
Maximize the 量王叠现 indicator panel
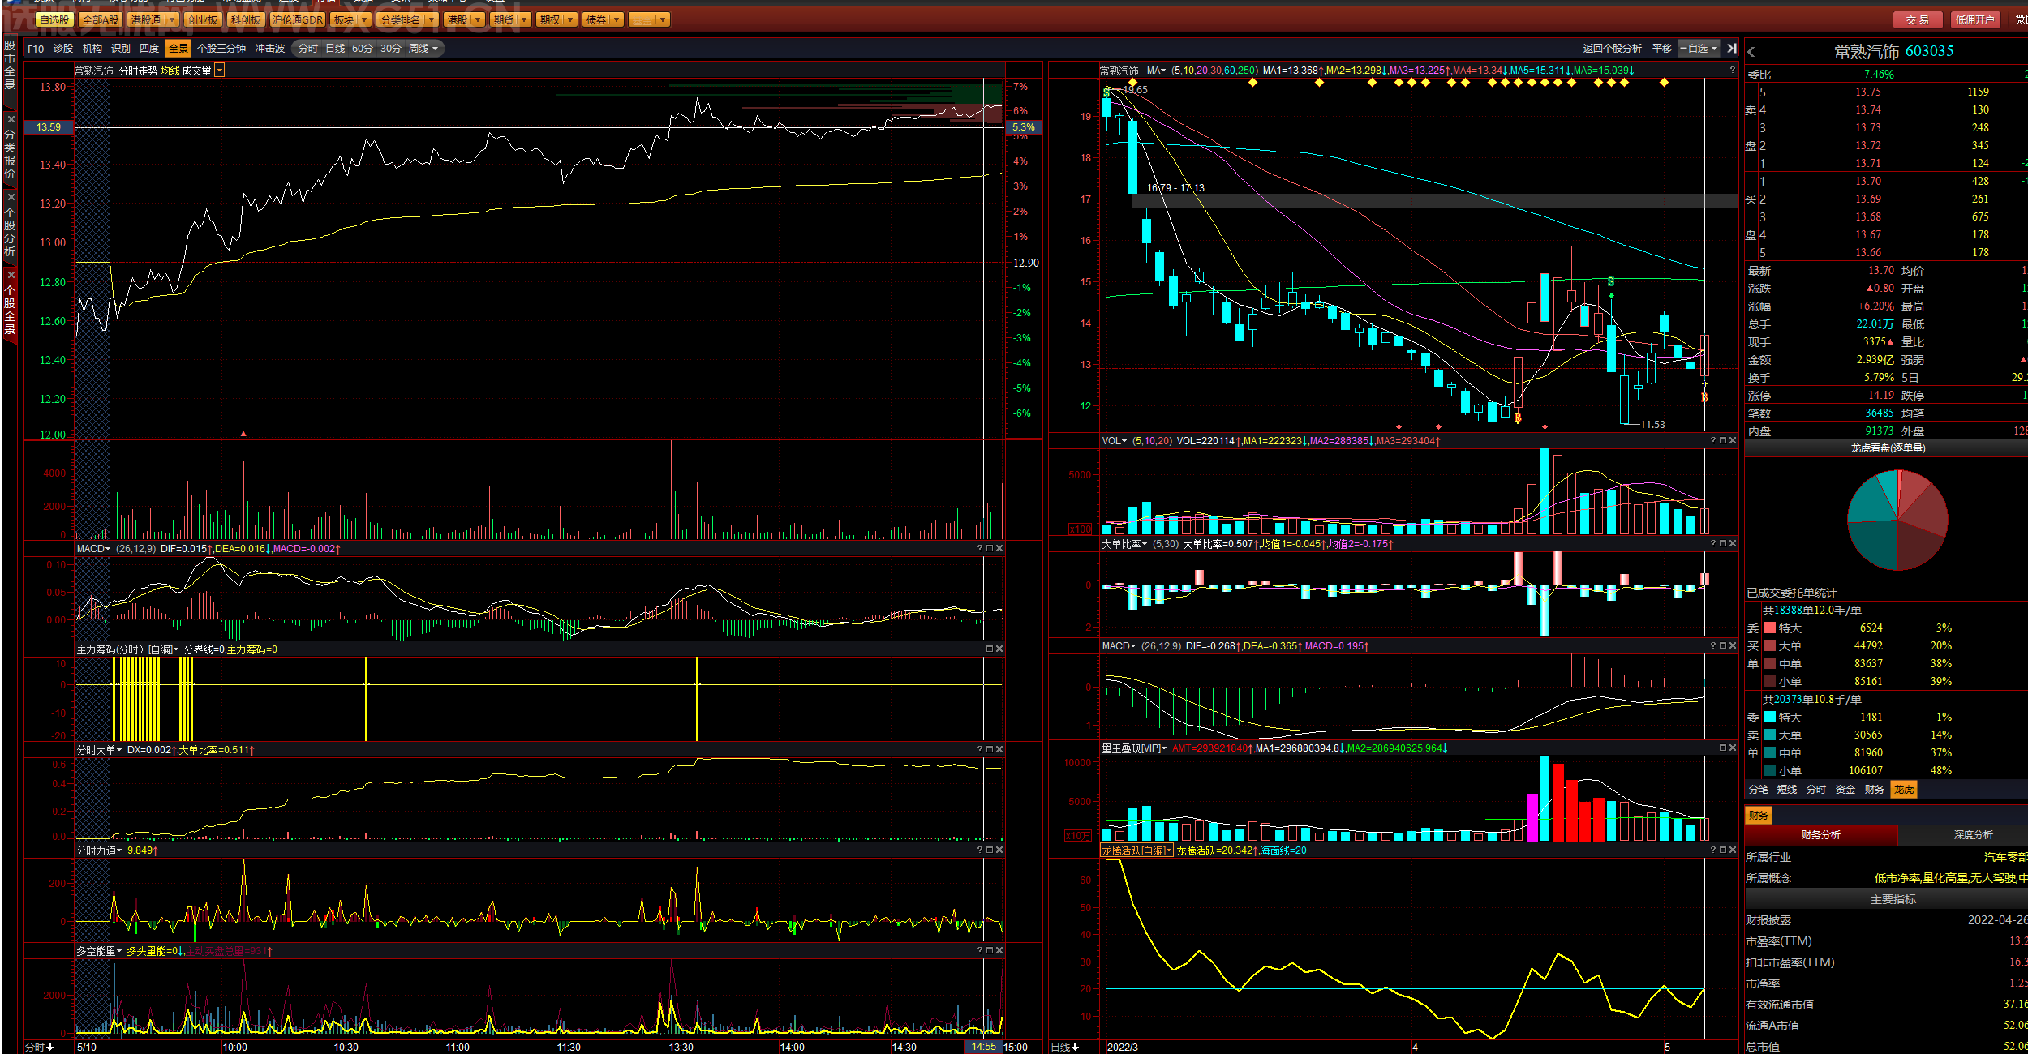point(1723,748)
